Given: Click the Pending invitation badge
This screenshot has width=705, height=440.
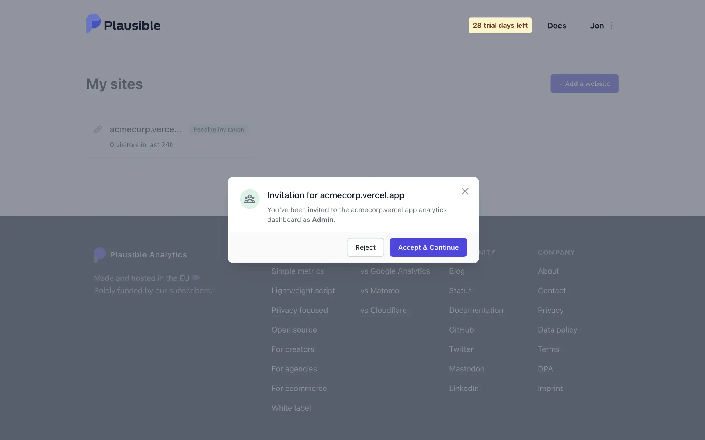Looking at the screenshot, I should point(218,129).
